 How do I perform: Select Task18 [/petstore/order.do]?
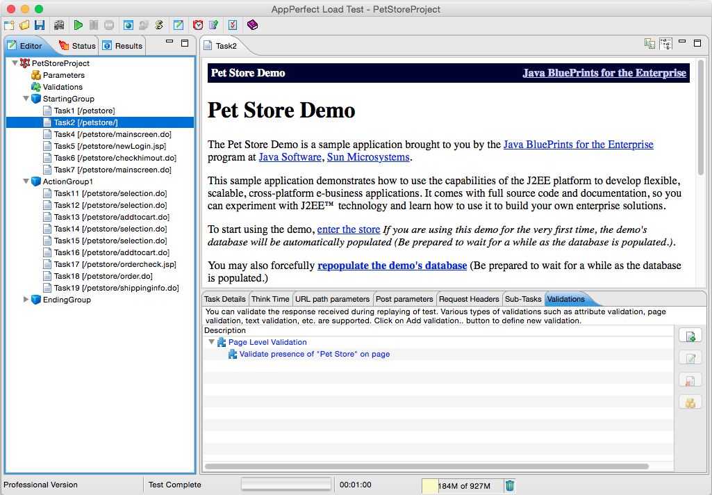[x=103, y=276]
